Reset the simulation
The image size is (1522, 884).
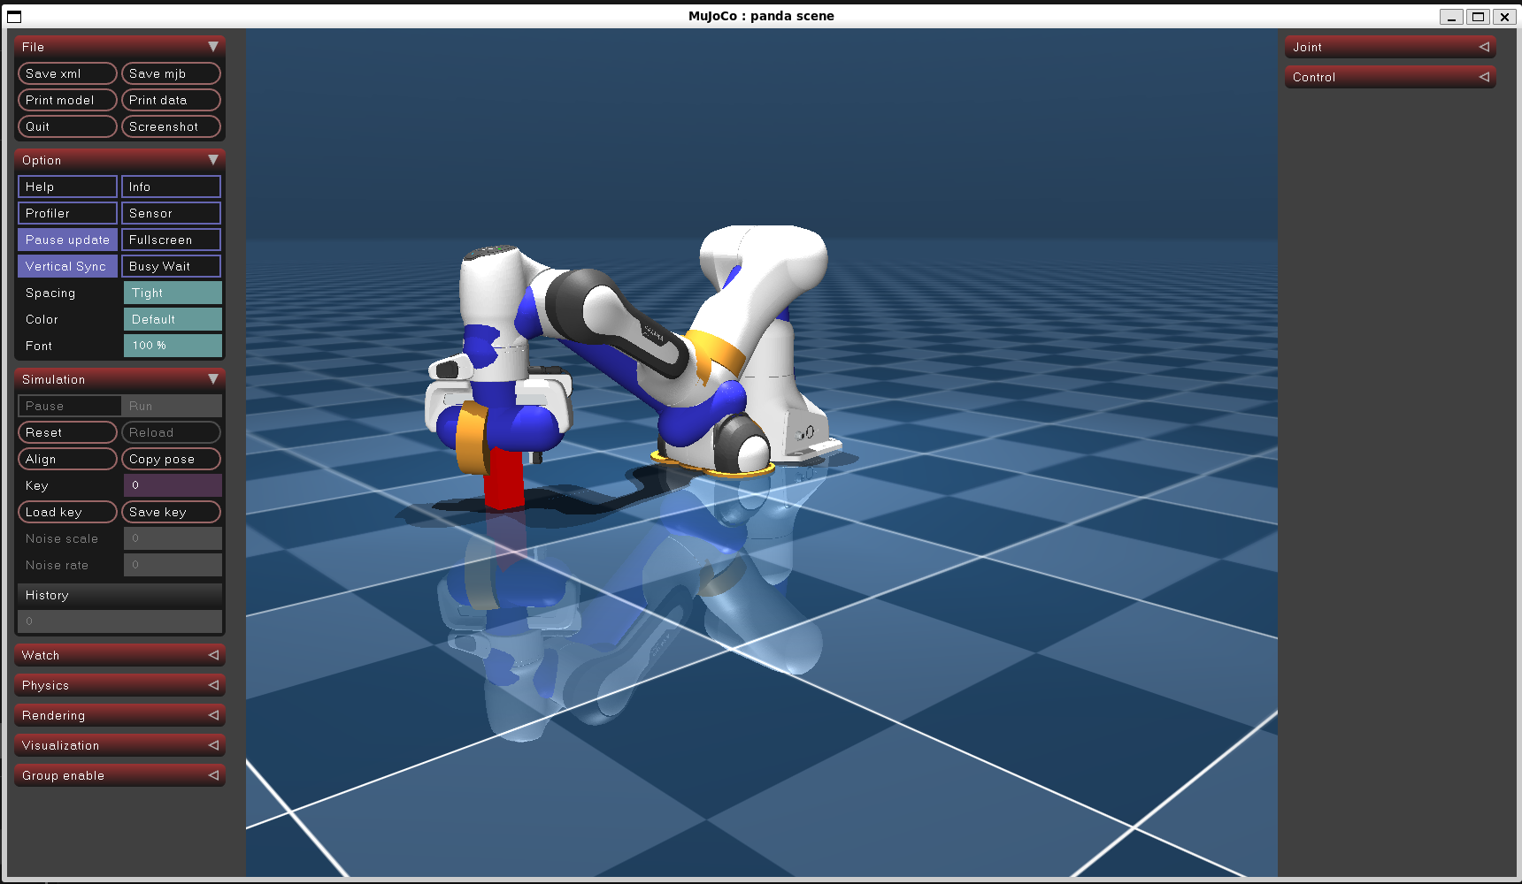click(67, 432)
